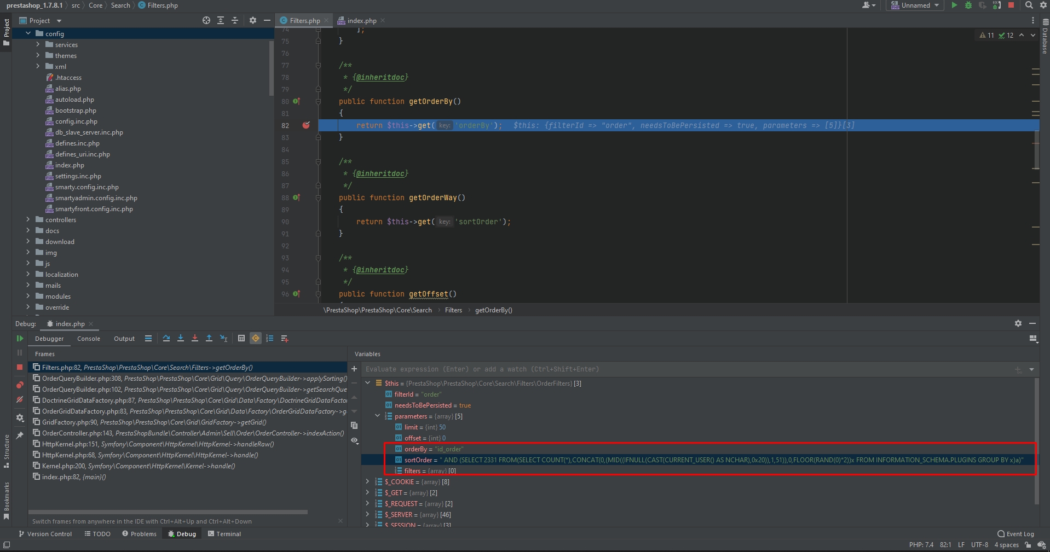Open IDE settings gear at top right
The height and width of the screenshot is (552, 1050).
point(1043,5)
